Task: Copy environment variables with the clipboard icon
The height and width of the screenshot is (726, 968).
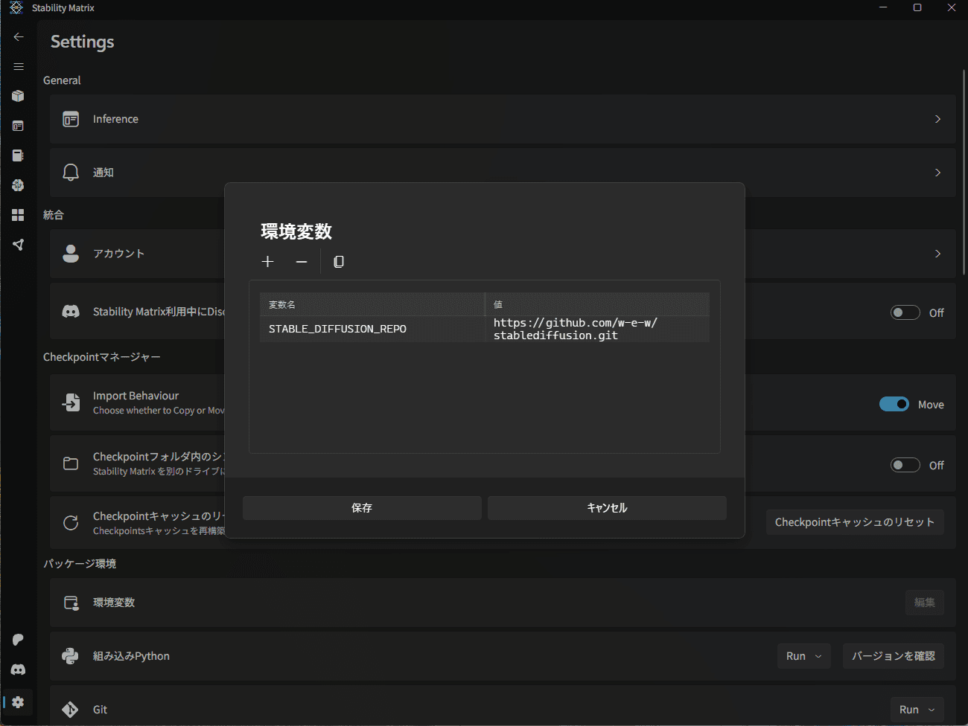Action: coord(339,261)
